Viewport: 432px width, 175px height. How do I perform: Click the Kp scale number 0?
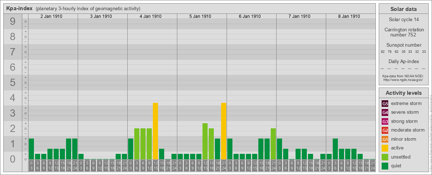coord(13,159)
